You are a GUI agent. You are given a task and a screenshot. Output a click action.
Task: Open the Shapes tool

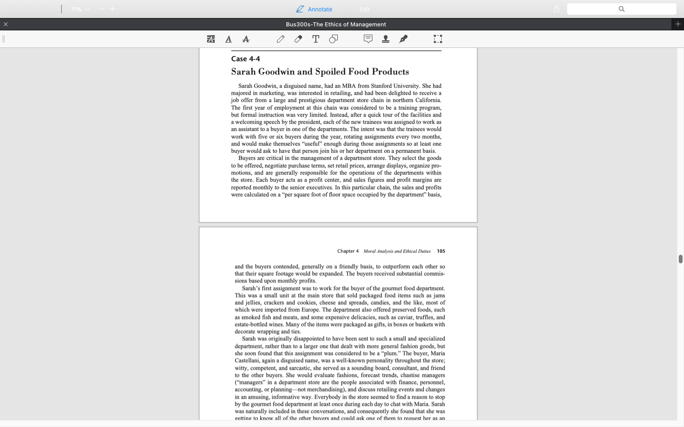(x=333, y=39)
